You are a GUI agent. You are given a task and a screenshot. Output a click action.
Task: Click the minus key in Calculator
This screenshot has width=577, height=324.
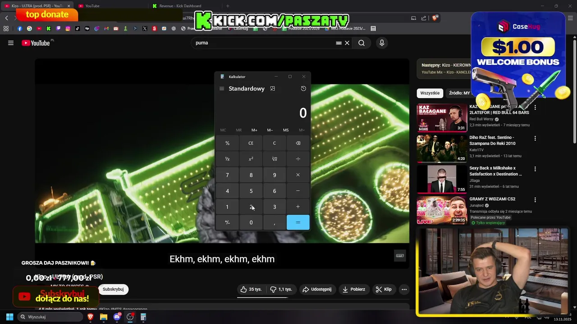click(x=298, y=191)
